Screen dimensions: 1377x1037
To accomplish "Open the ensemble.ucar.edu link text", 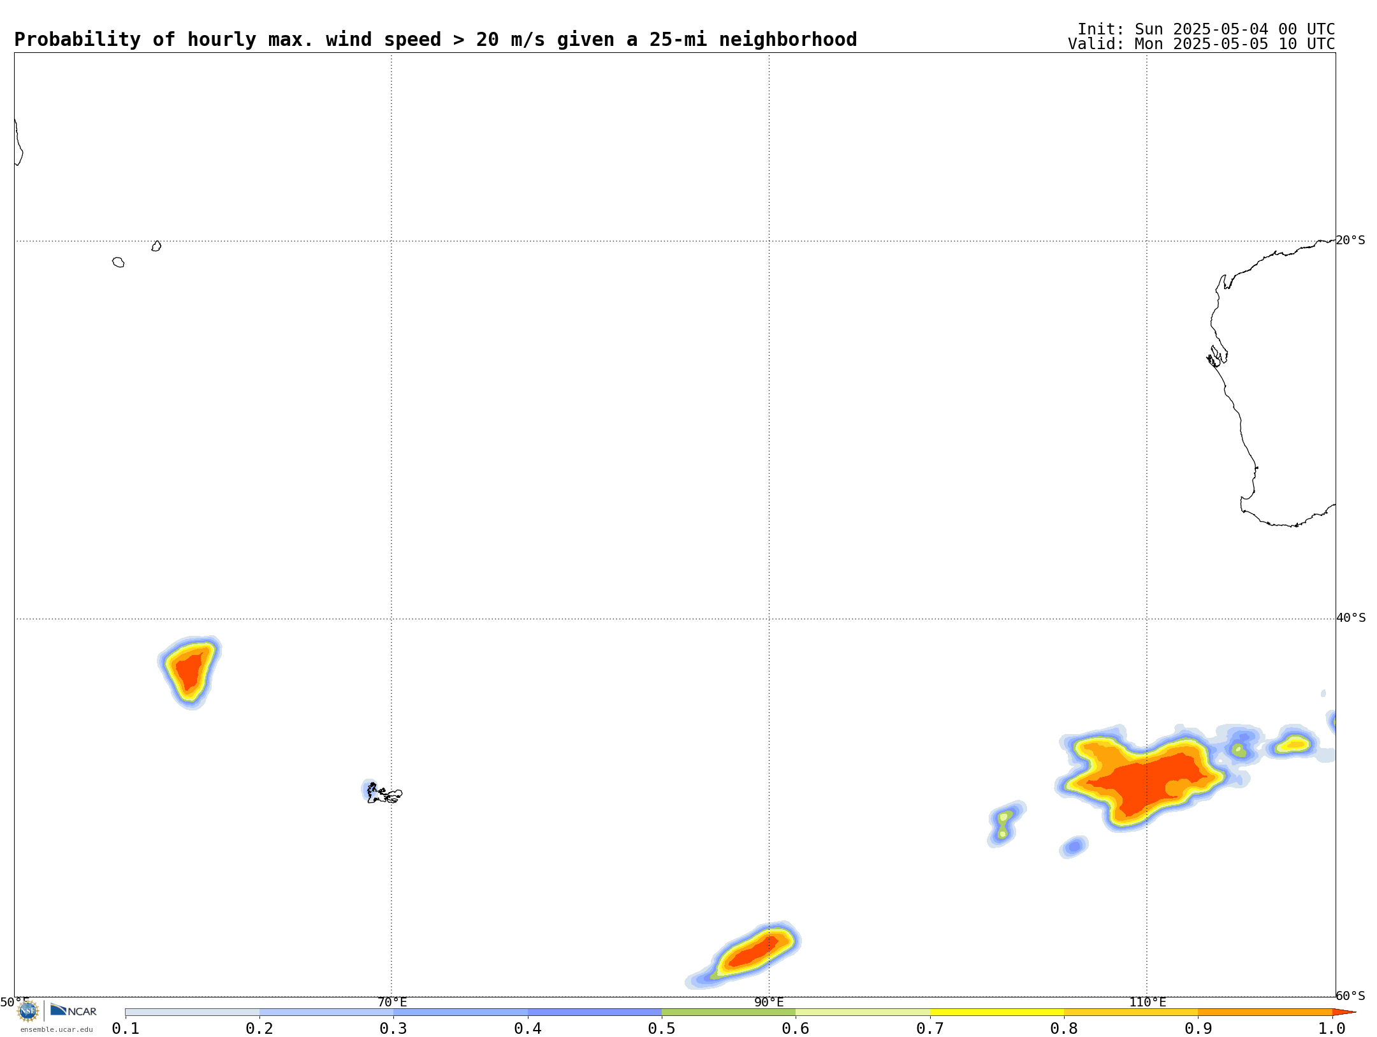I will click(57, 1029).
